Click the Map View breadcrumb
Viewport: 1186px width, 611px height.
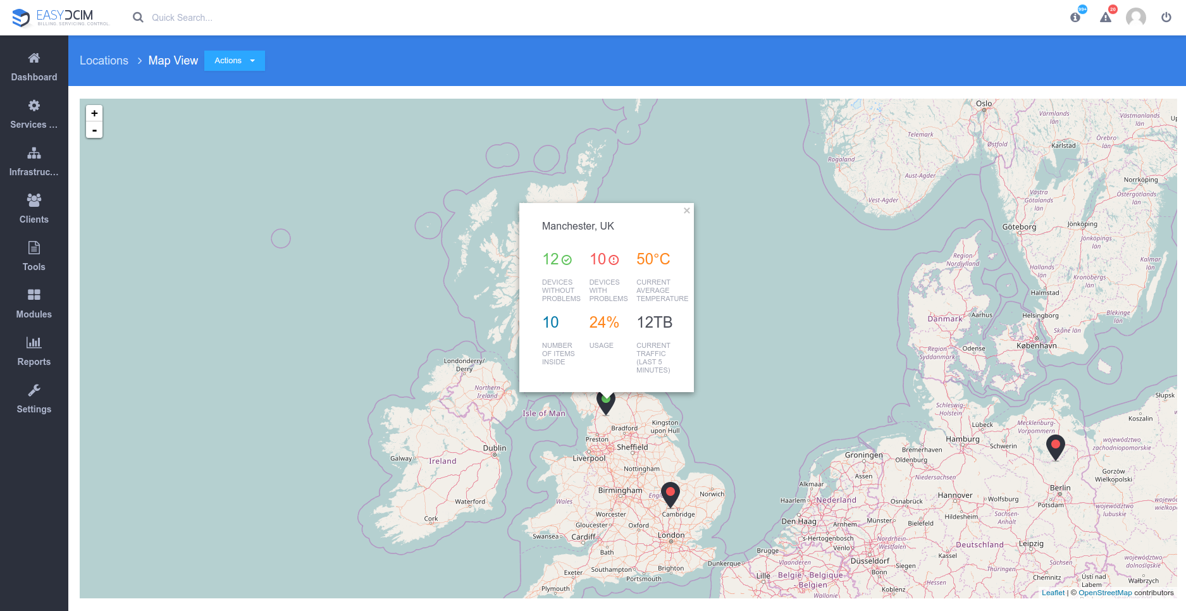[173, 61]
